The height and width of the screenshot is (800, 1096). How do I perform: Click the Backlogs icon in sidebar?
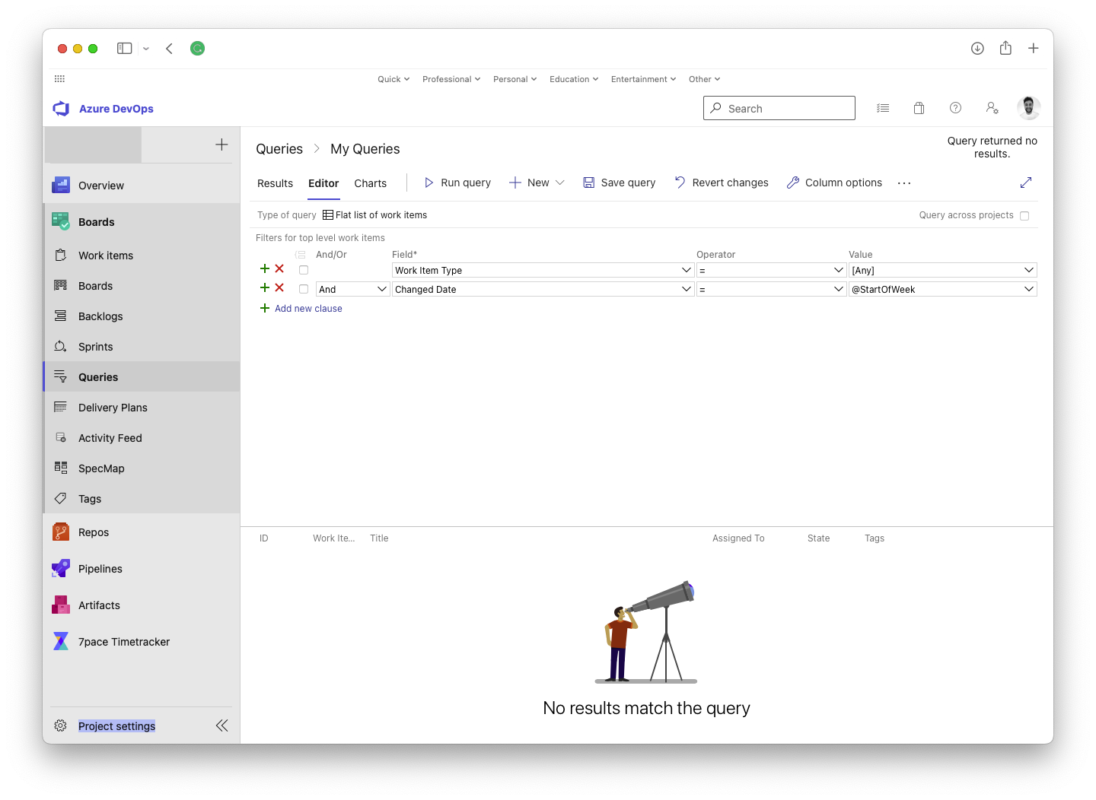click(x=61, y=316)
